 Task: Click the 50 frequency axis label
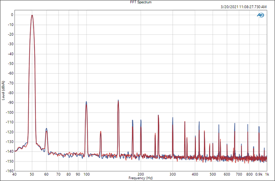click(32, 174)
